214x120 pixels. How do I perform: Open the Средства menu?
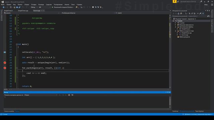tap(49, 4)
